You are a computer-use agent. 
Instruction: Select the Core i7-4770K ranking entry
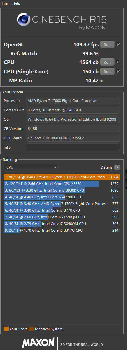pyautogui.click(x=62, y=197)
